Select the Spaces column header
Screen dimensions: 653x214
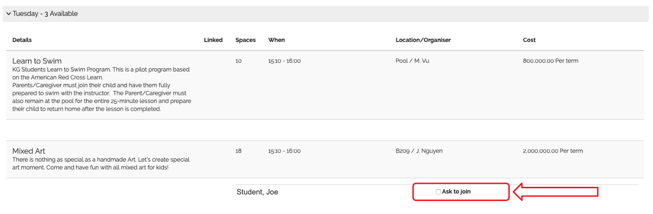tap(245, 40)
